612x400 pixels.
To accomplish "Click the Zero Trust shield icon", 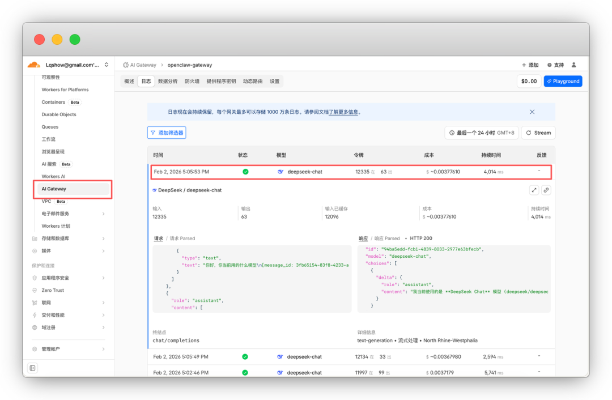I will coord(35,290).
